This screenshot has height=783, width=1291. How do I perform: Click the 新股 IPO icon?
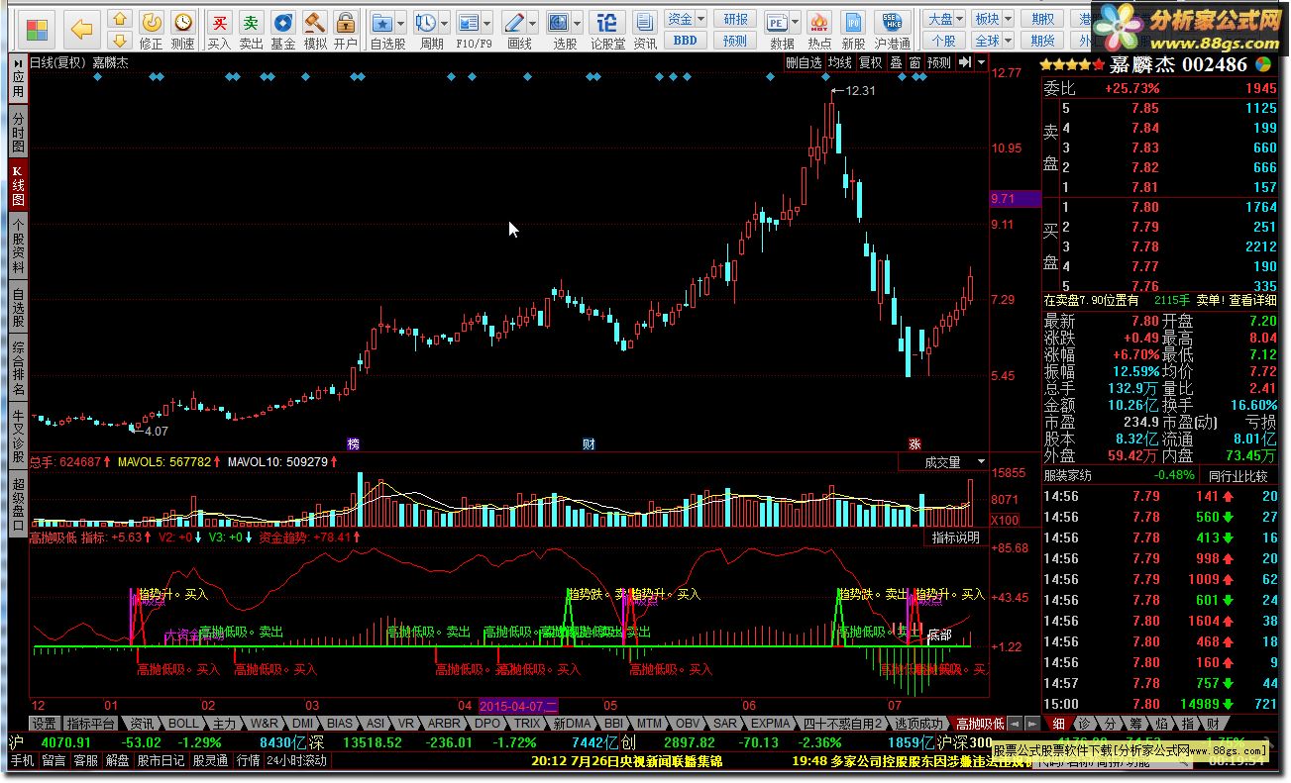(x=853, y=30)
